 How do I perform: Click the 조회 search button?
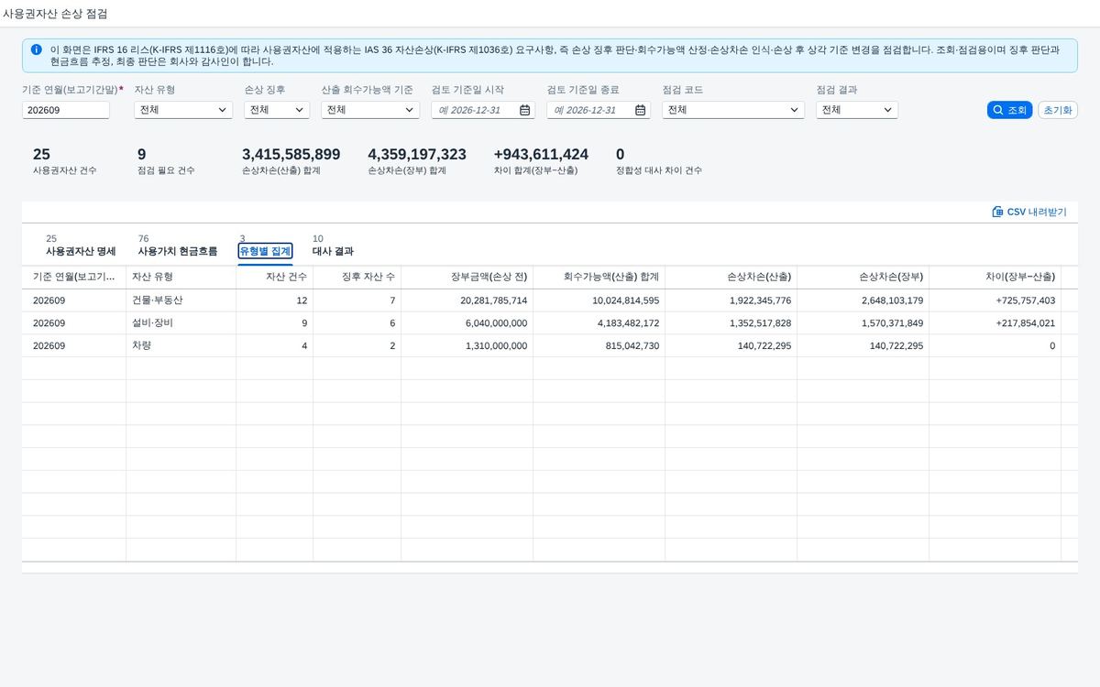(1009, 110)
